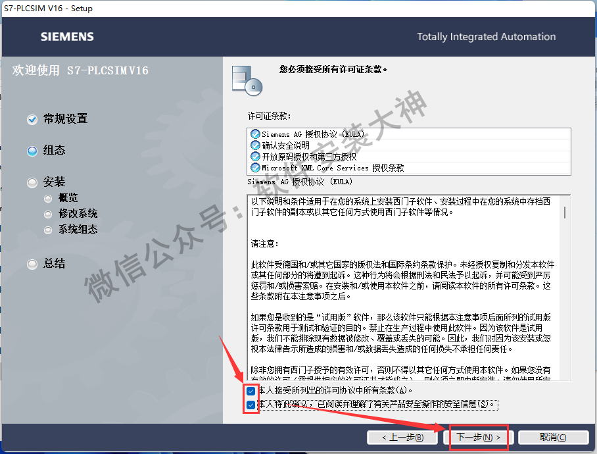Click the check icon of 开放原码授权和第三方授权 row
The height and width of the screenshot is (454, 597).
255,157
